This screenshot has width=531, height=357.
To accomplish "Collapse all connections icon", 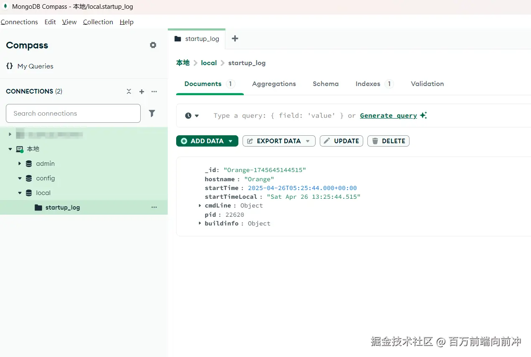I will 129,91.
